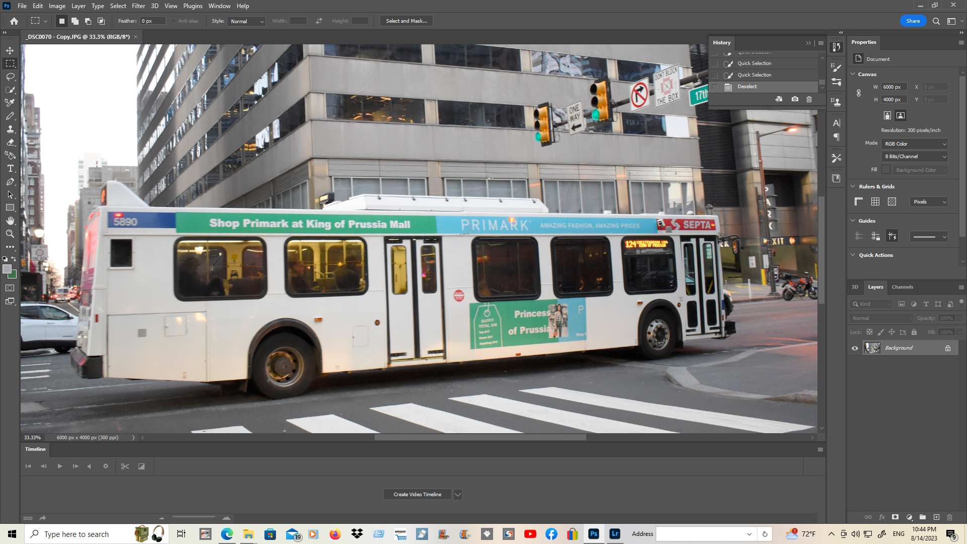Select the Hand tool
This screenshot has width=967, height=544.
tap(10, 221)
